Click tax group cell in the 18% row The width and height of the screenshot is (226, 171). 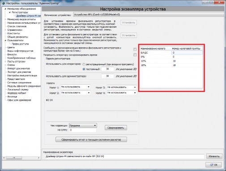pyautogui.click(x=187, y=65)
